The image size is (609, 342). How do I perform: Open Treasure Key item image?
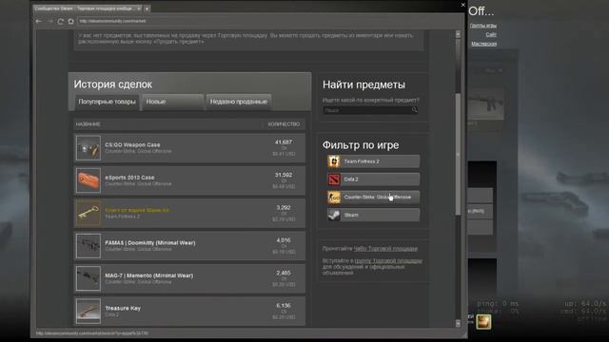click(88, 311)
